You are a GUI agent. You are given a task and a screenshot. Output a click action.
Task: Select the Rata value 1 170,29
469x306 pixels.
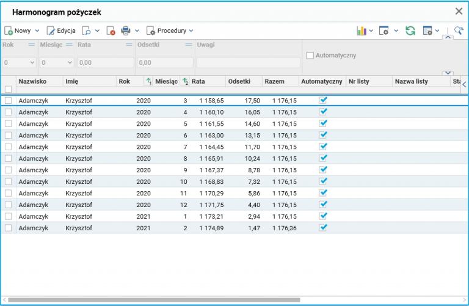(x=211, y=194)
